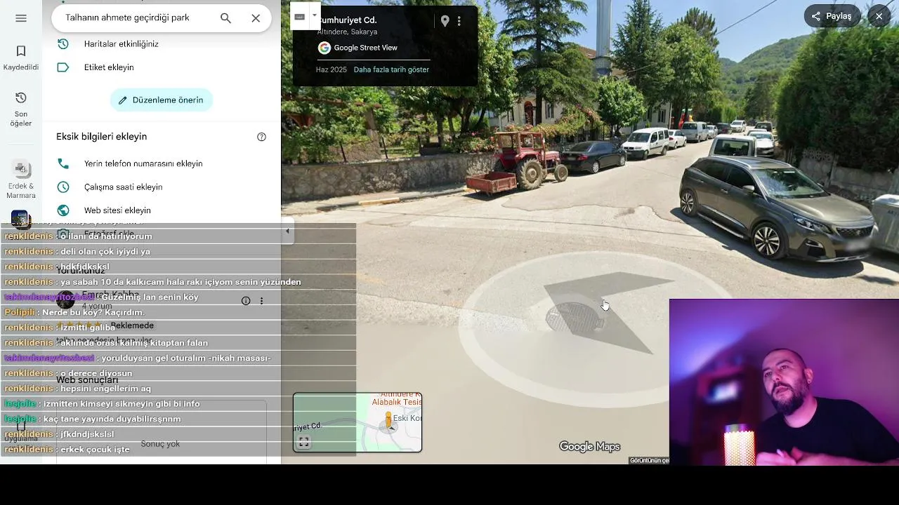The width and height of the screenshot is (899, 505).
Task: Click the globe icon to add website
Action: click(x=63, y=210)
